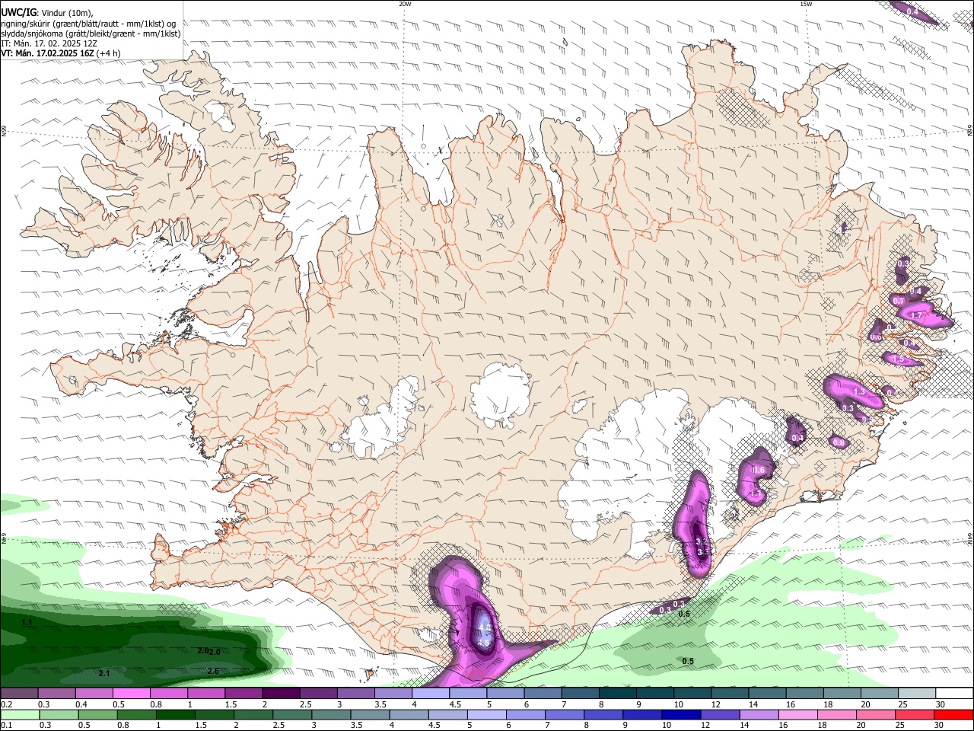Click the '15W' longitude label at the top
This screenshot has height=731, width=974.
coord(806,4)
